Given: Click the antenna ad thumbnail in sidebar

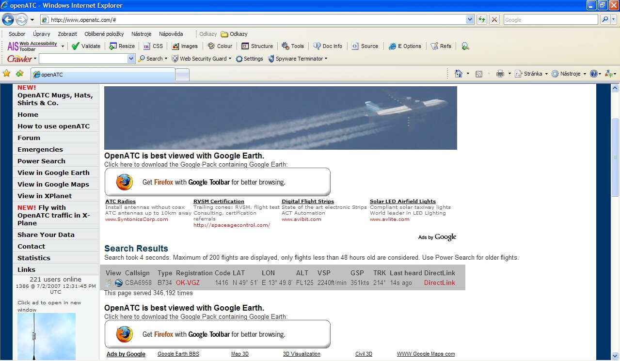Looking at the screenshot, I should tap(47, 336).
